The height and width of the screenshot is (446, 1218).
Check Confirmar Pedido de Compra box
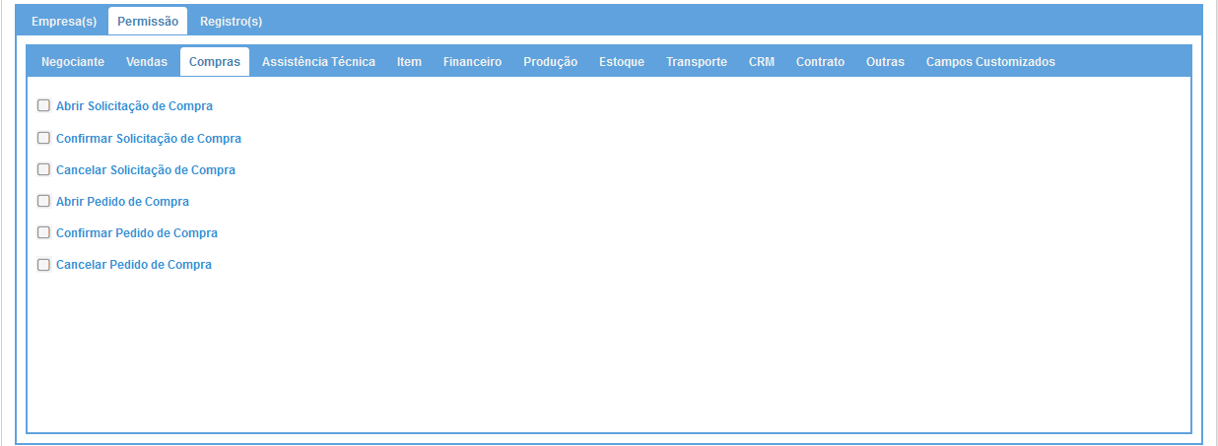(x=43, y=232)
